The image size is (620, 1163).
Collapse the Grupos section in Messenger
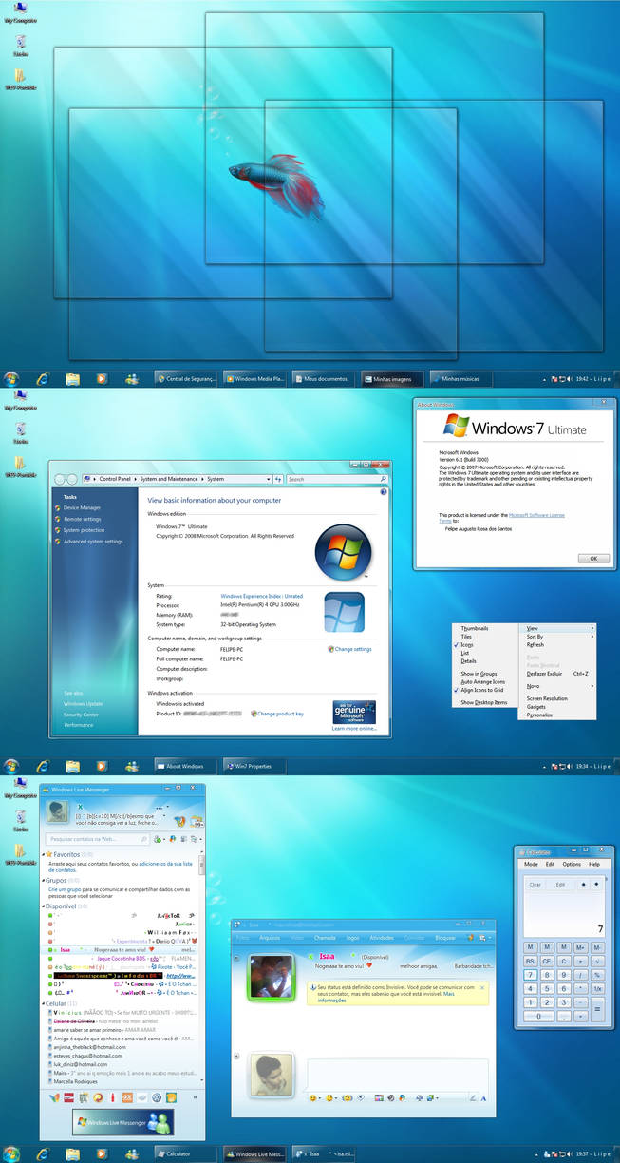[44, 880]
